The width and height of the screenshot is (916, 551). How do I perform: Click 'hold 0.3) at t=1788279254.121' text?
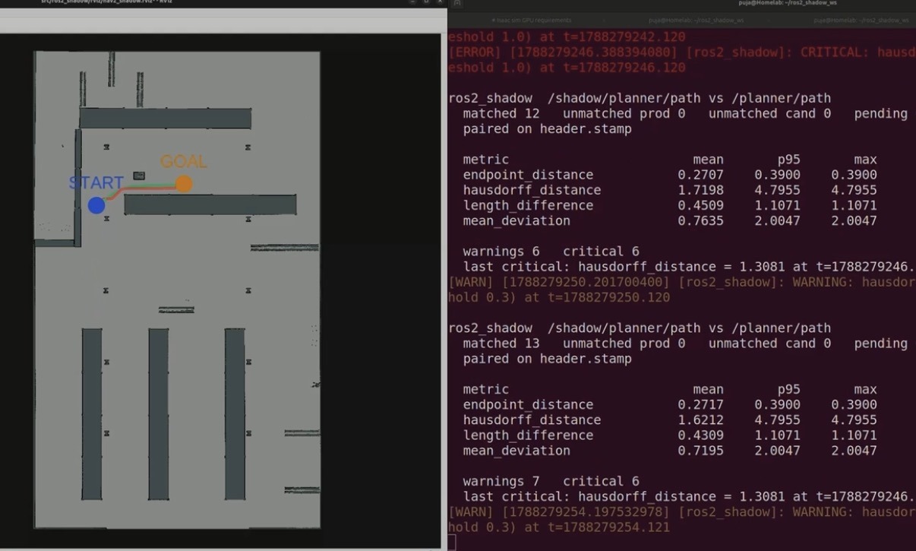(x=559, y=527)
